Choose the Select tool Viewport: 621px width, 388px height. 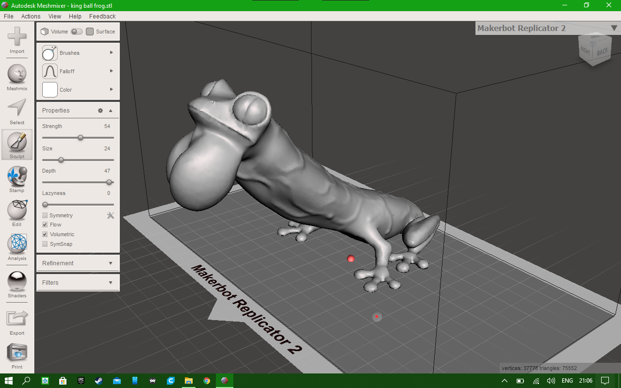coord(17,108)
